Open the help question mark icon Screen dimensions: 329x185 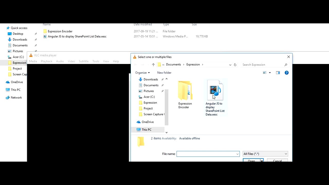click(x=287, y=73)
